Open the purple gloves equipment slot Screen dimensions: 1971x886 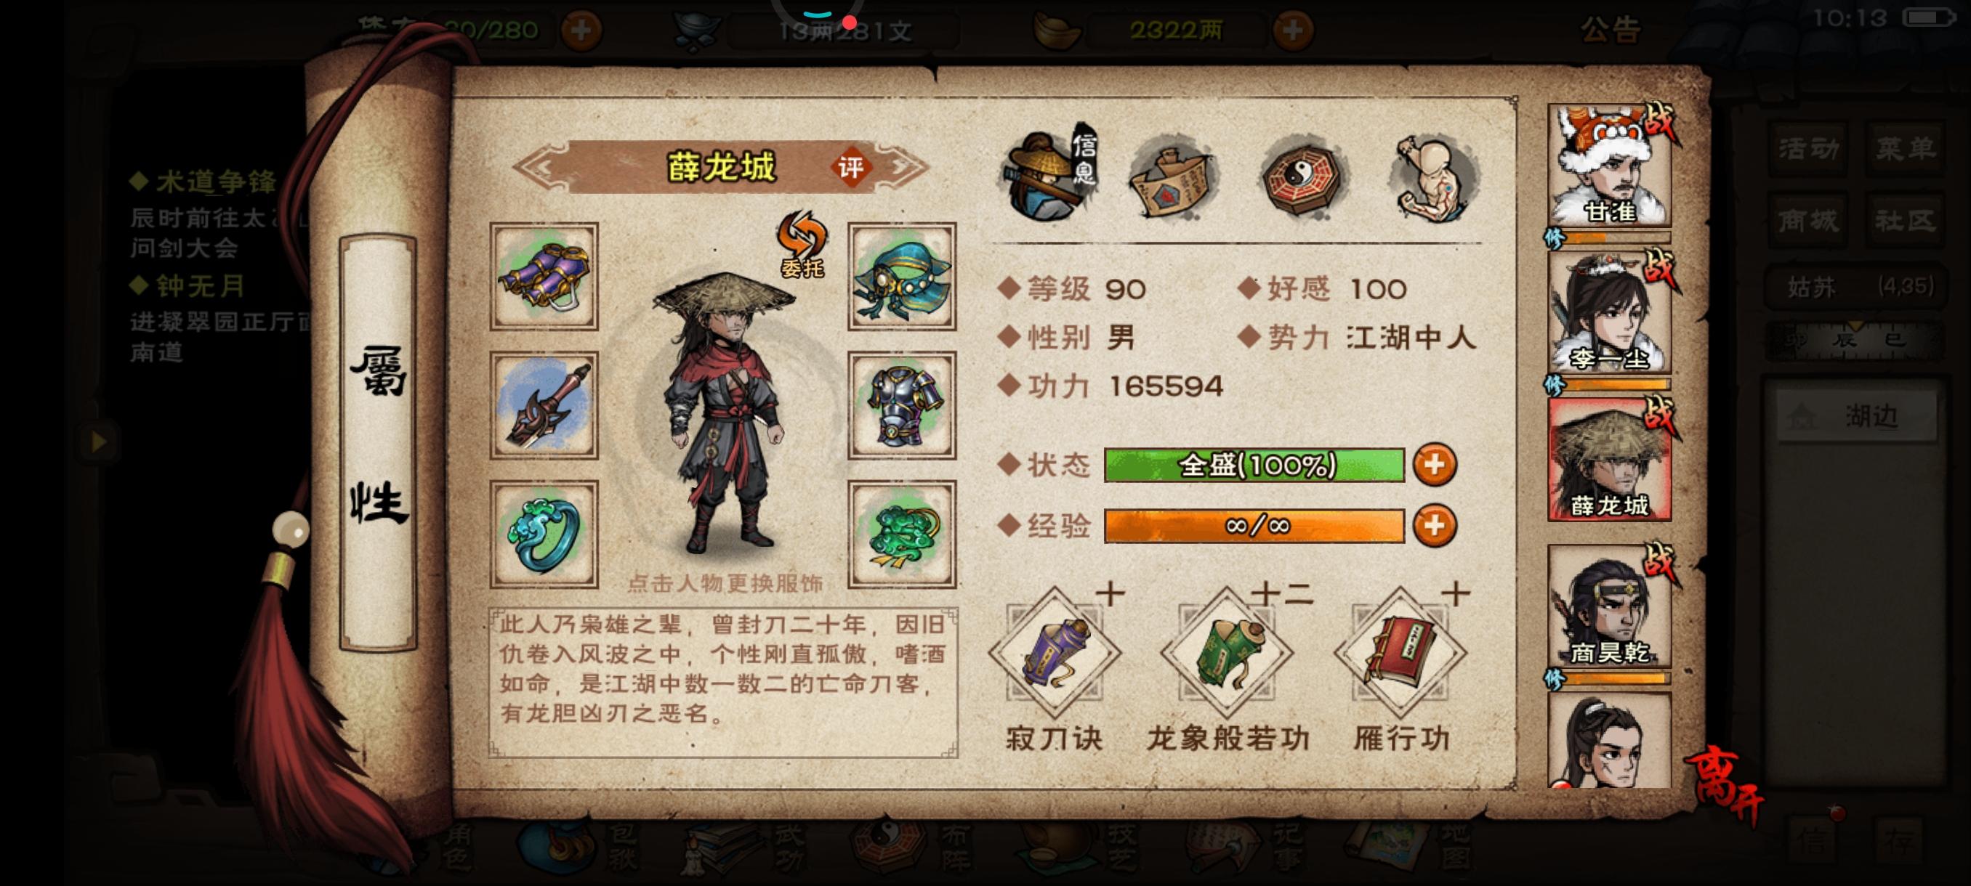click(x=544, y=277)
